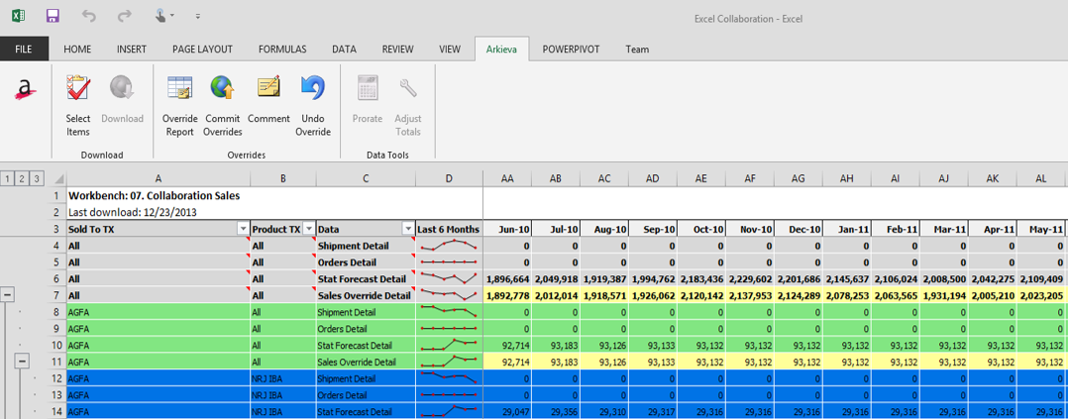This screenshot has height=419, width=1069.
Task: Click the May-11 column heading cell
Action: pos(1041,229)
